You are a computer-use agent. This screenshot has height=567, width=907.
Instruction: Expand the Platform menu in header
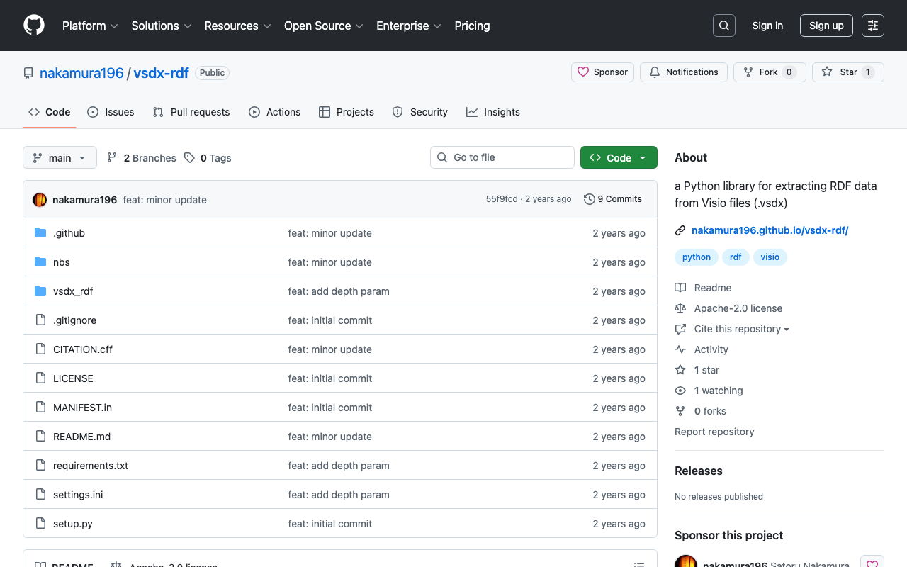pos(90,26)
